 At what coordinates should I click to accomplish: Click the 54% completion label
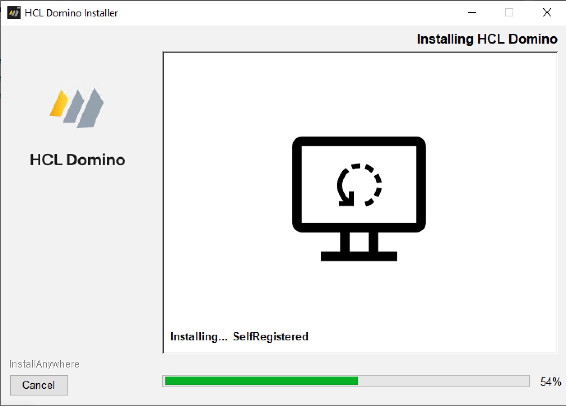(550, 382)
